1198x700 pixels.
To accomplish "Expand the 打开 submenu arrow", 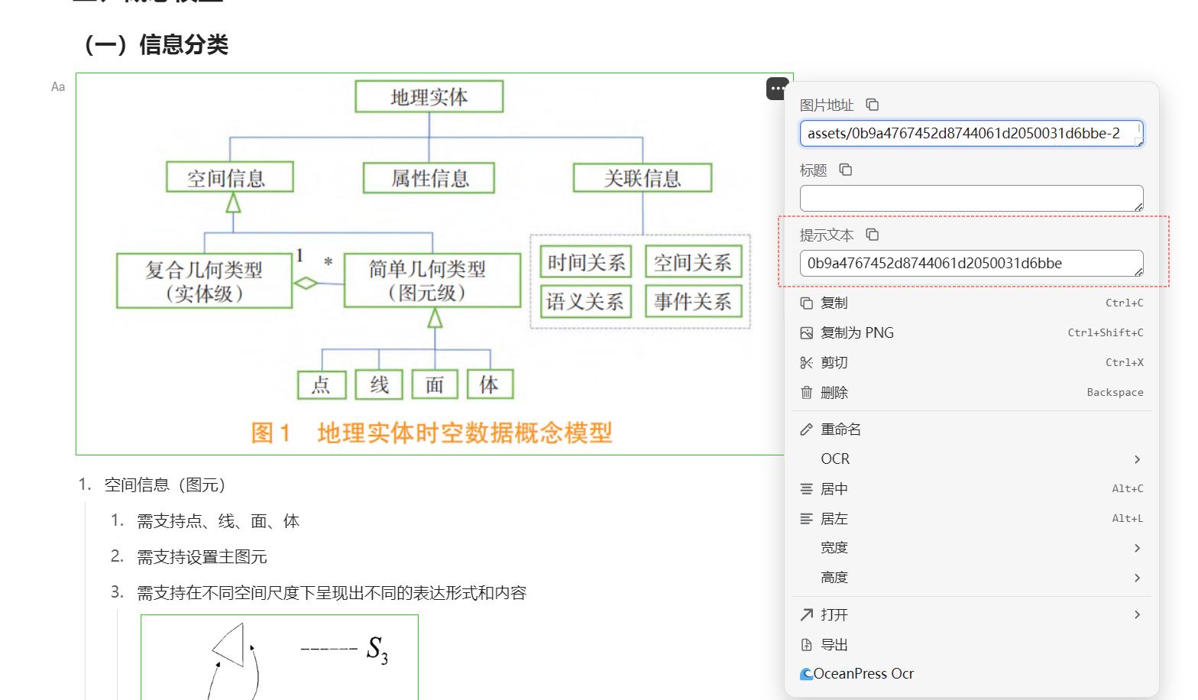I will tap(1137, 614).
